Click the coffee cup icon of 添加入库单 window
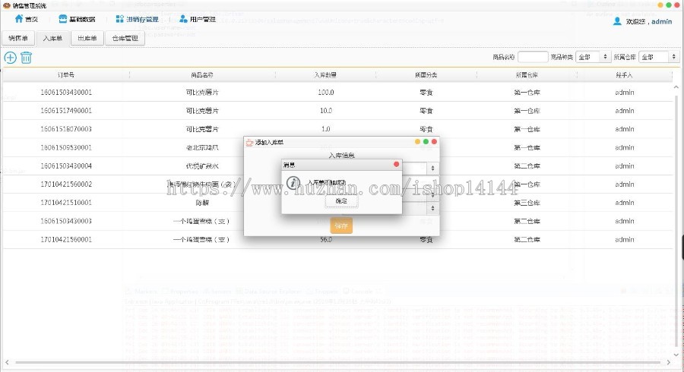This screenshot has height=372, width=684. point(249,143)
